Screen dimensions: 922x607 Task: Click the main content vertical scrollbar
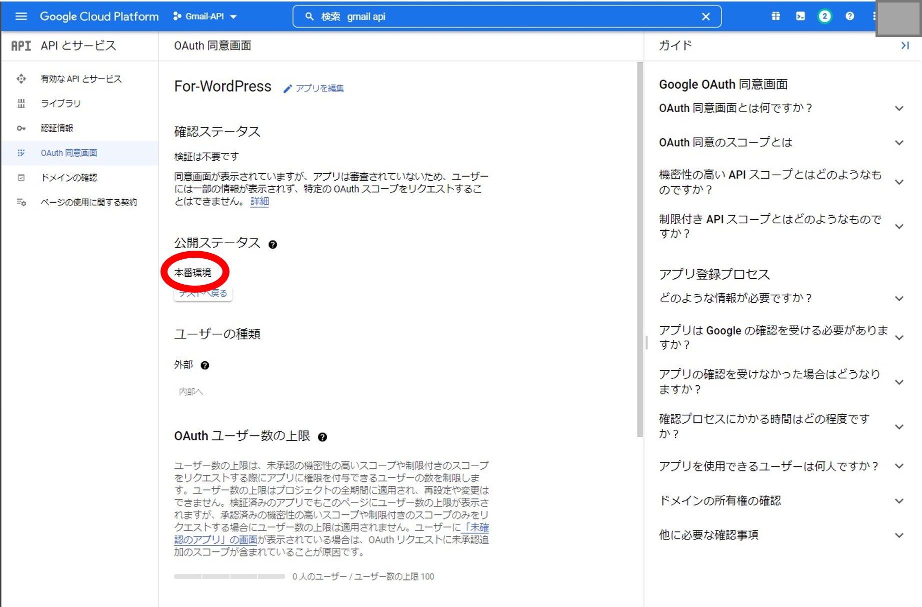[x=639, y=249]
